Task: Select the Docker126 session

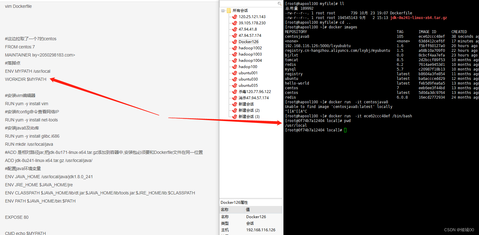Action: [x=249, y=42]
